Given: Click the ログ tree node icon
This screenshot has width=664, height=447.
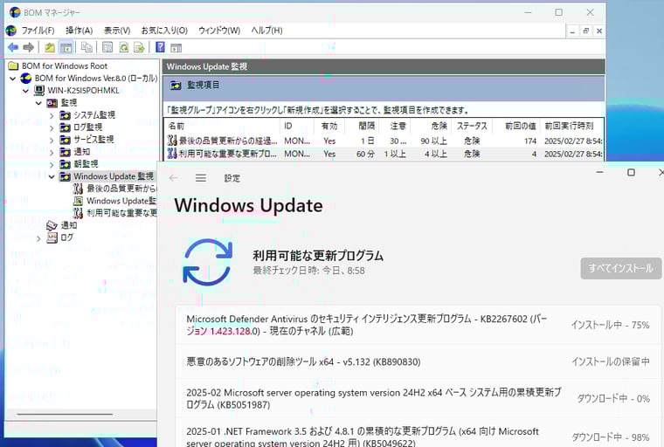Looking at the screenshot, I should click(x=52, y=237).
